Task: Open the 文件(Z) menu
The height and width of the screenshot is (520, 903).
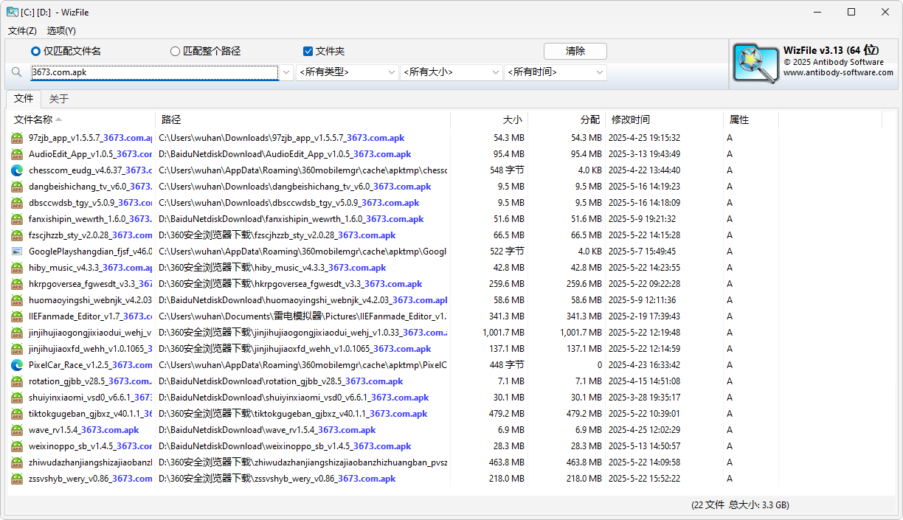Action: pyautogui.click(x=22, y=31)
